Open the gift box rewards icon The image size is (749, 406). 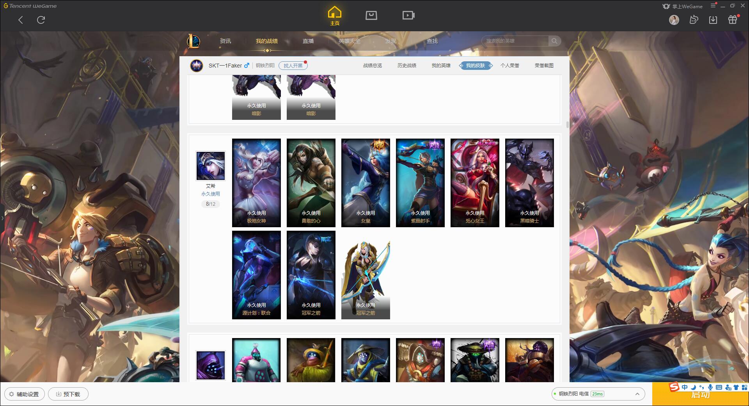tap(733, 20)
